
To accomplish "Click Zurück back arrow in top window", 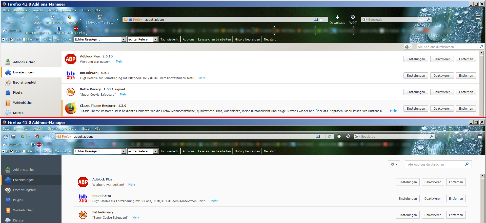I will 8,17.
